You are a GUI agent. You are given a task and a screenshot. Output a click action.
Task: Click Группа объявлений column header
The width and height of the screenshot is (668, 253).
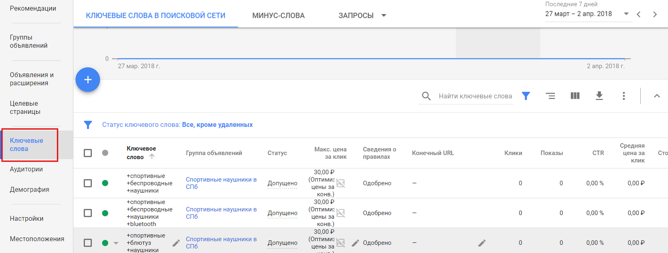(x=214, y=153)
